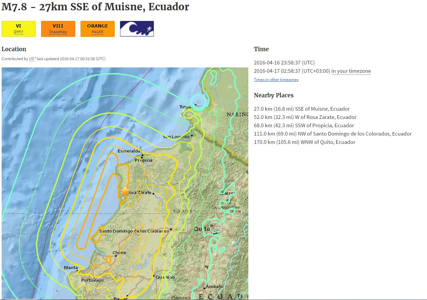Viewport: 427px width, 300px height.
Task: Click the San Lorenzo marker on map
Action: pyautogui.click(x=192, y=136)
